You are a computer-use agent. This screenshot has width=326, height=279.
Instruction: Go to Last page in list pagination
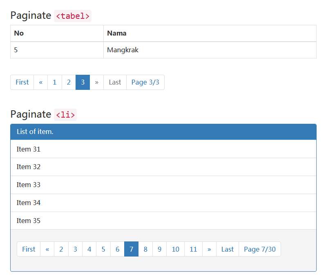click(x=227, y=249)
